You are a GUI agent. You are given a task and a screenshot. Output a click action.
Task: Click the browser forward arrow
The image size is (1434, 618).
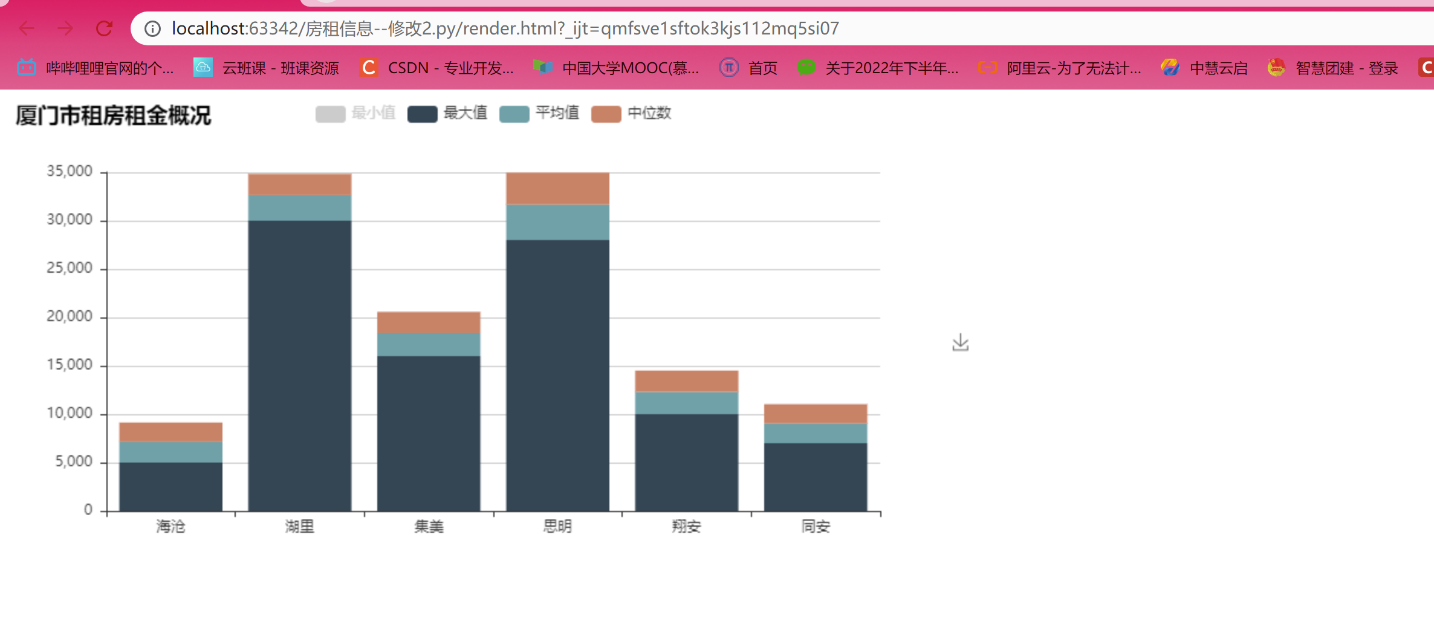click(65, 28)
